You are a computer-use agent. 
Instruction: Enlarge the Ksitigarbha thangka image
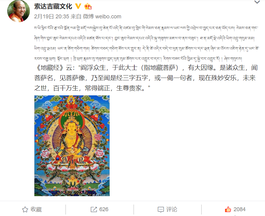coord(72,146)
